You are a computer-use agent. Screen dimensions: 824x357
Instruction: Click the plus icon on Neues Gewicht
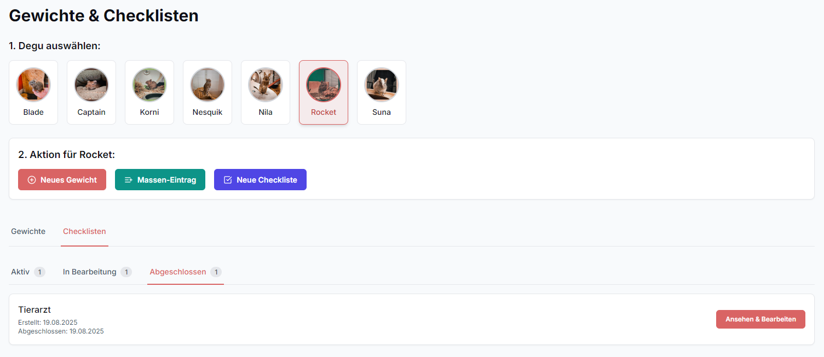pyautogui.click(x=32, y=180)
